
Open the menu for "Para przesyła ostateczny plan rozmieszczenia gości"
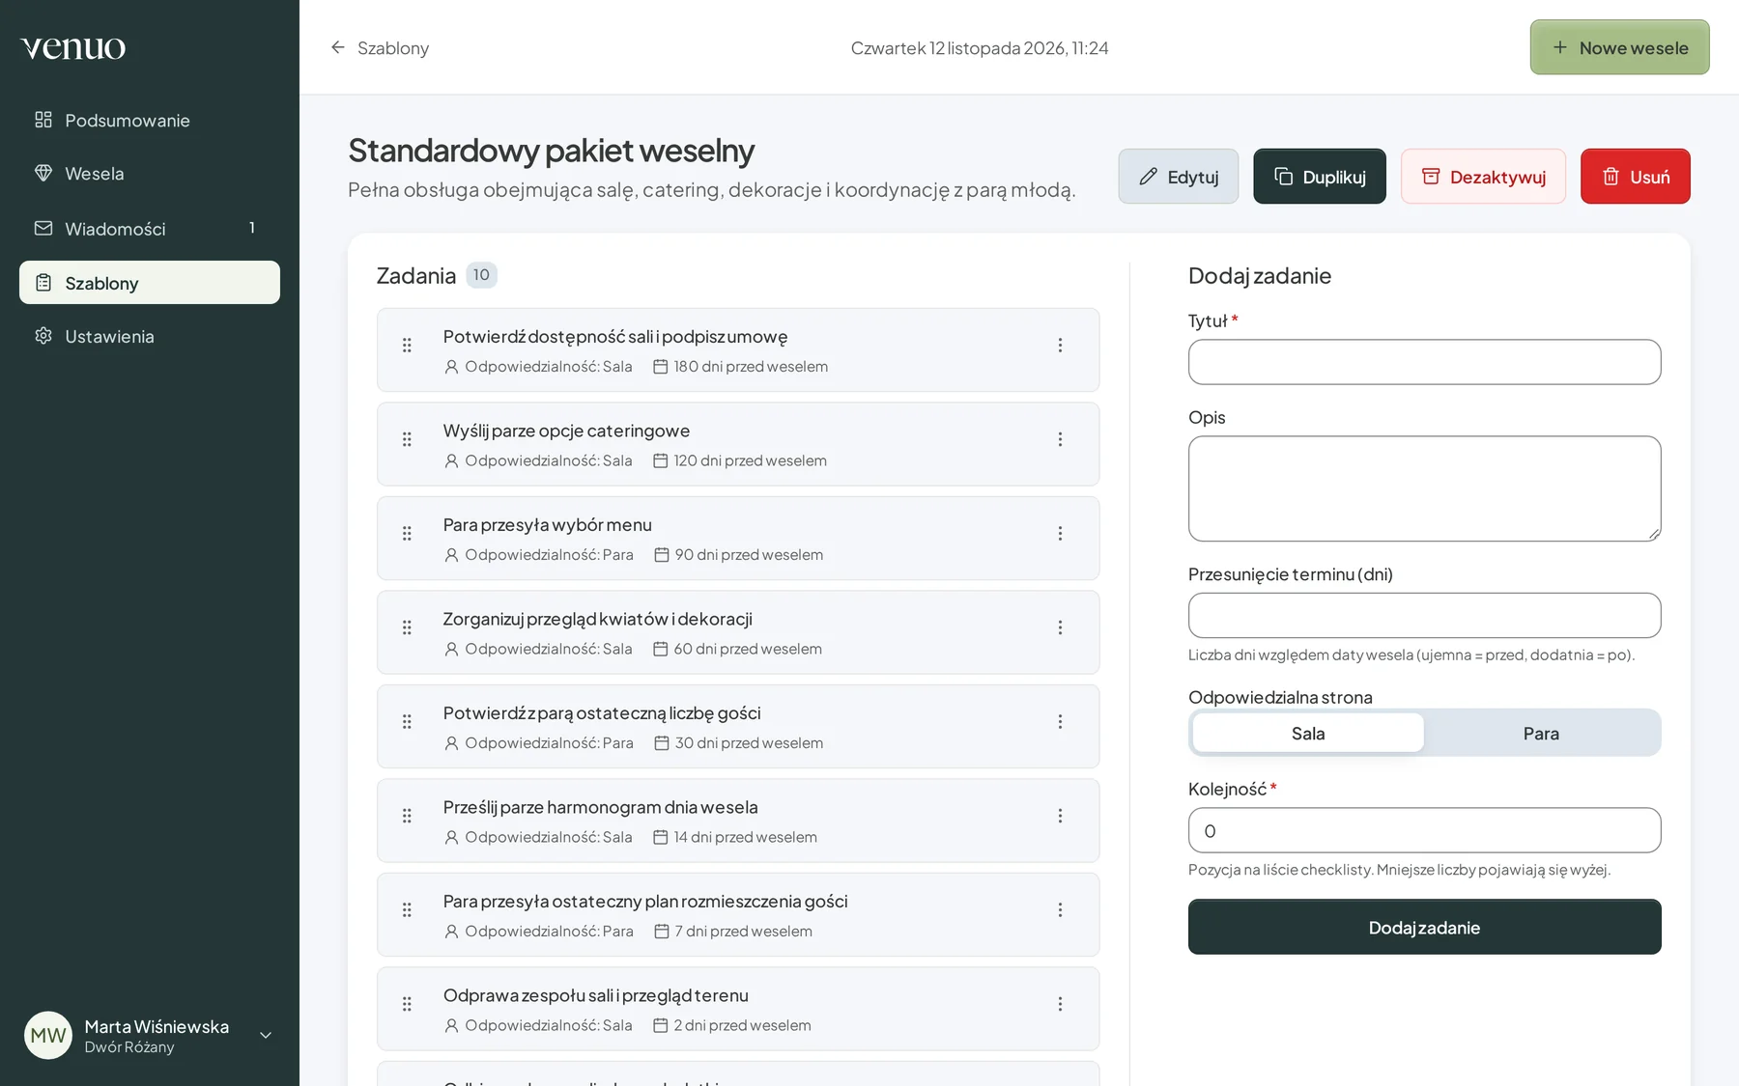click(1060, 910)
